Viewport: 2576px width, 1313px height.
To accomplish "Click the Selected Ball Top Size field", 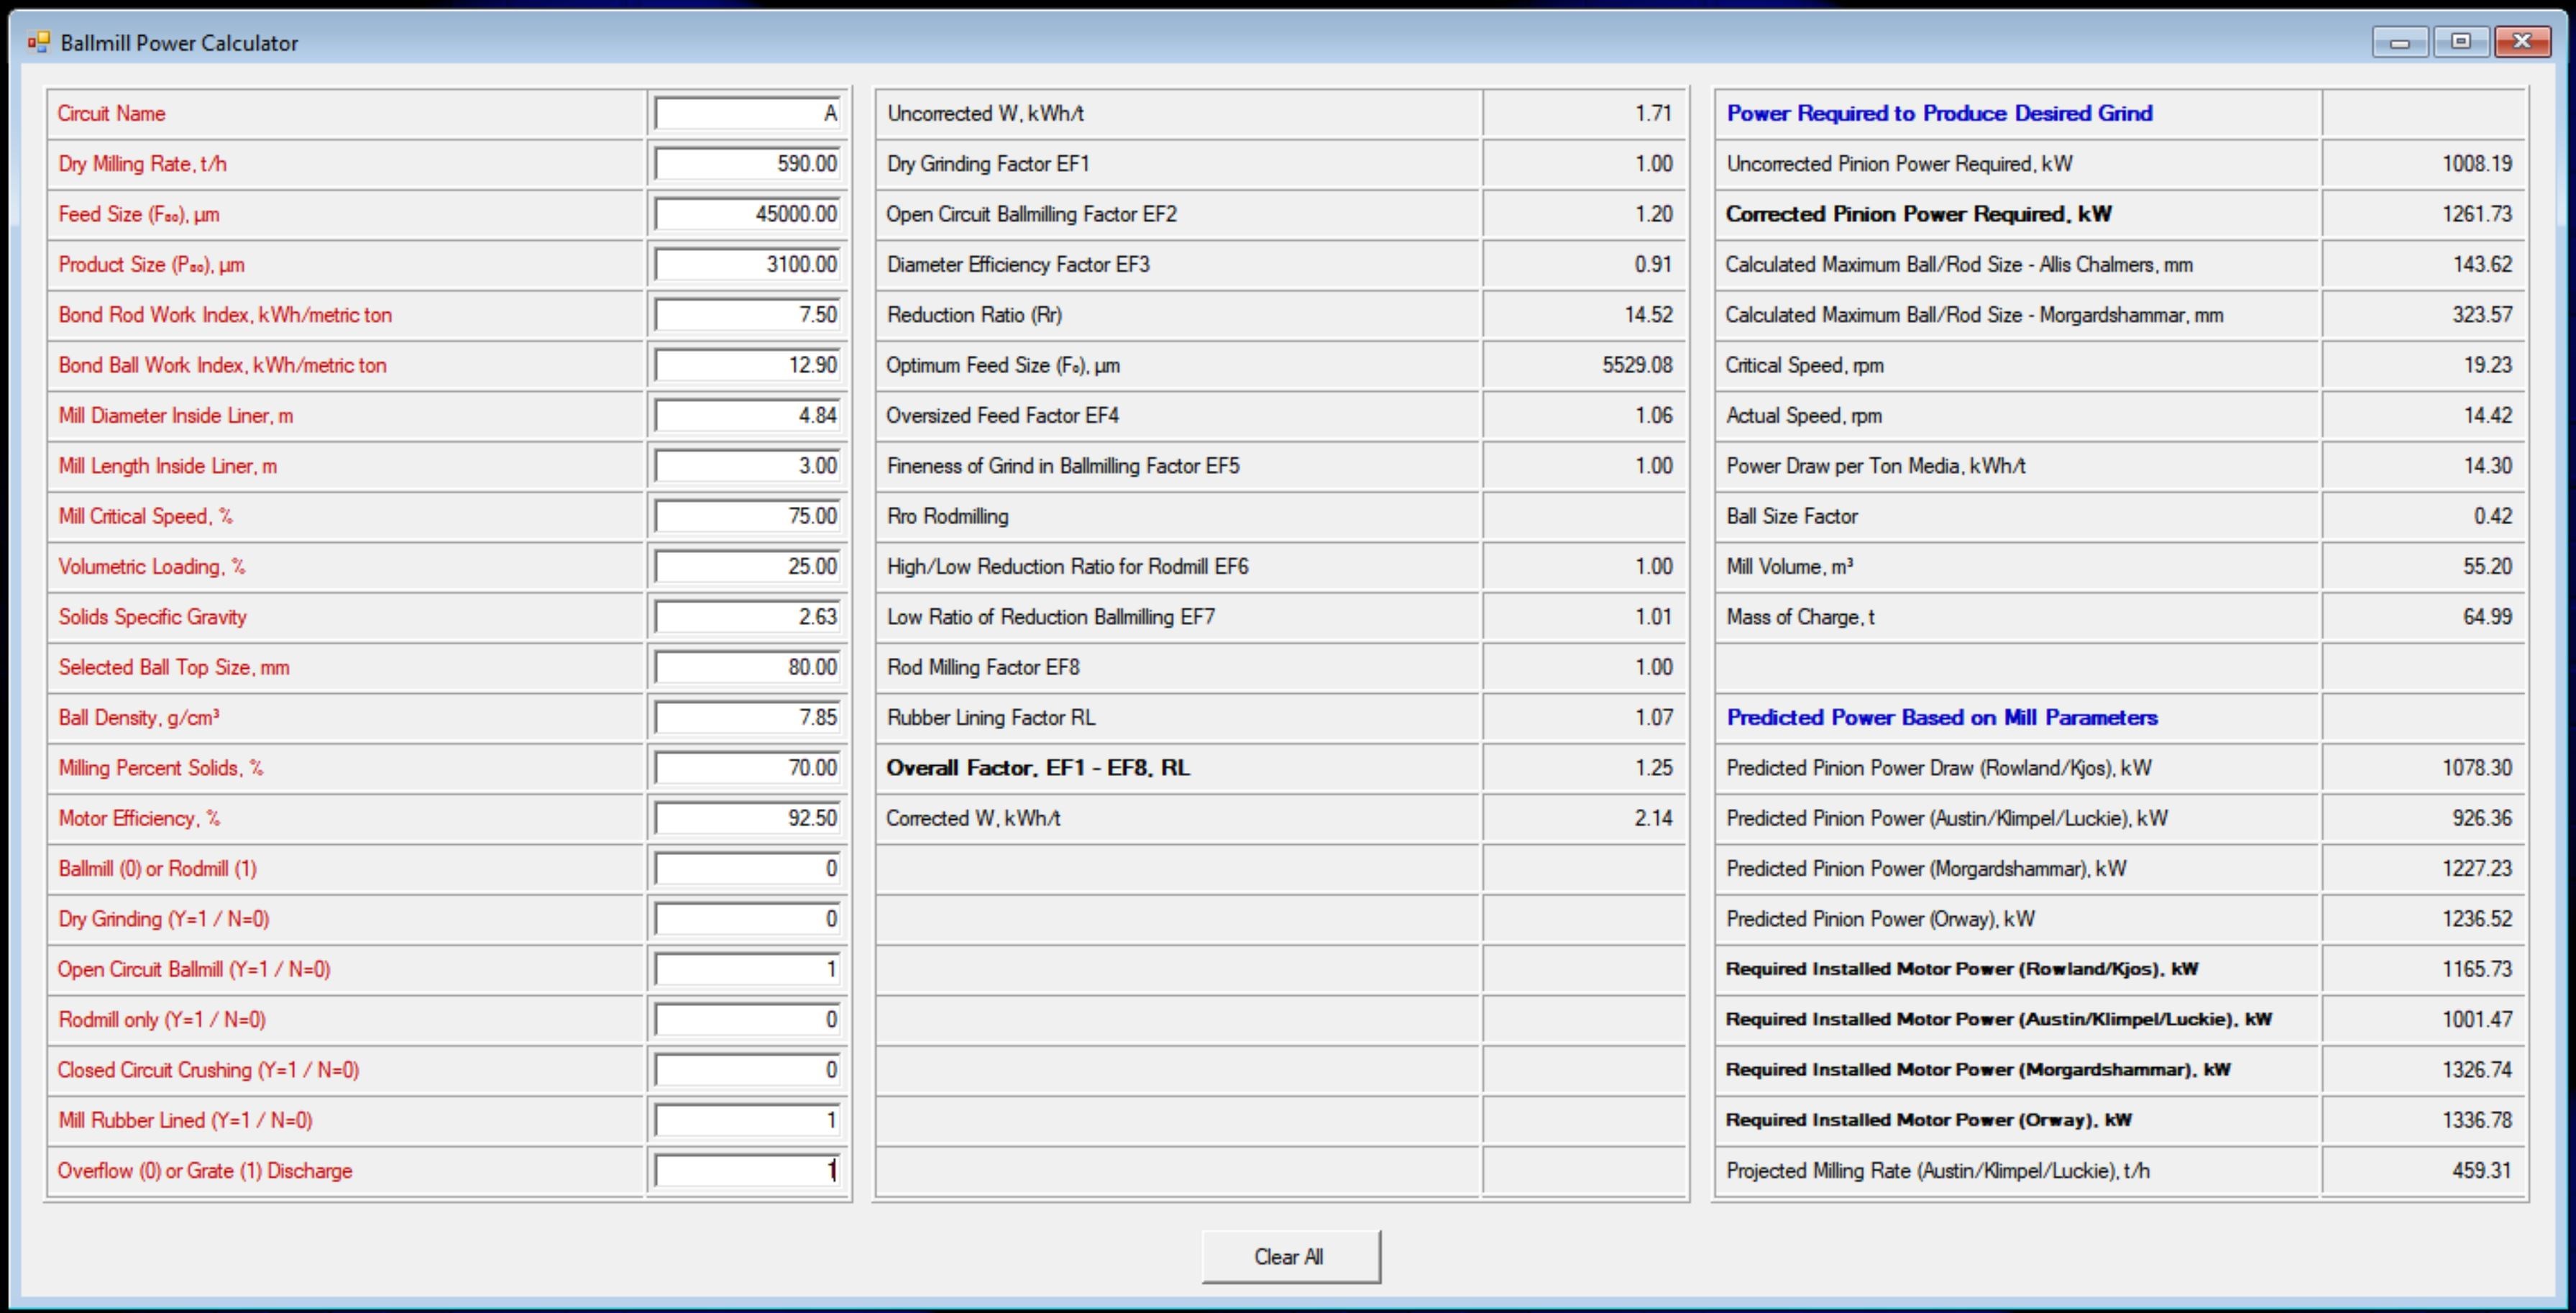I will coord(747,667).
